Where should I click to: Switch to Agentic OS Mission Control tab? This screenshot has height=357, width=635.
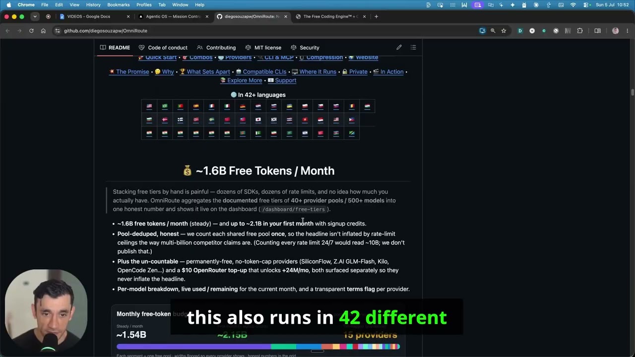click(174, 16)
